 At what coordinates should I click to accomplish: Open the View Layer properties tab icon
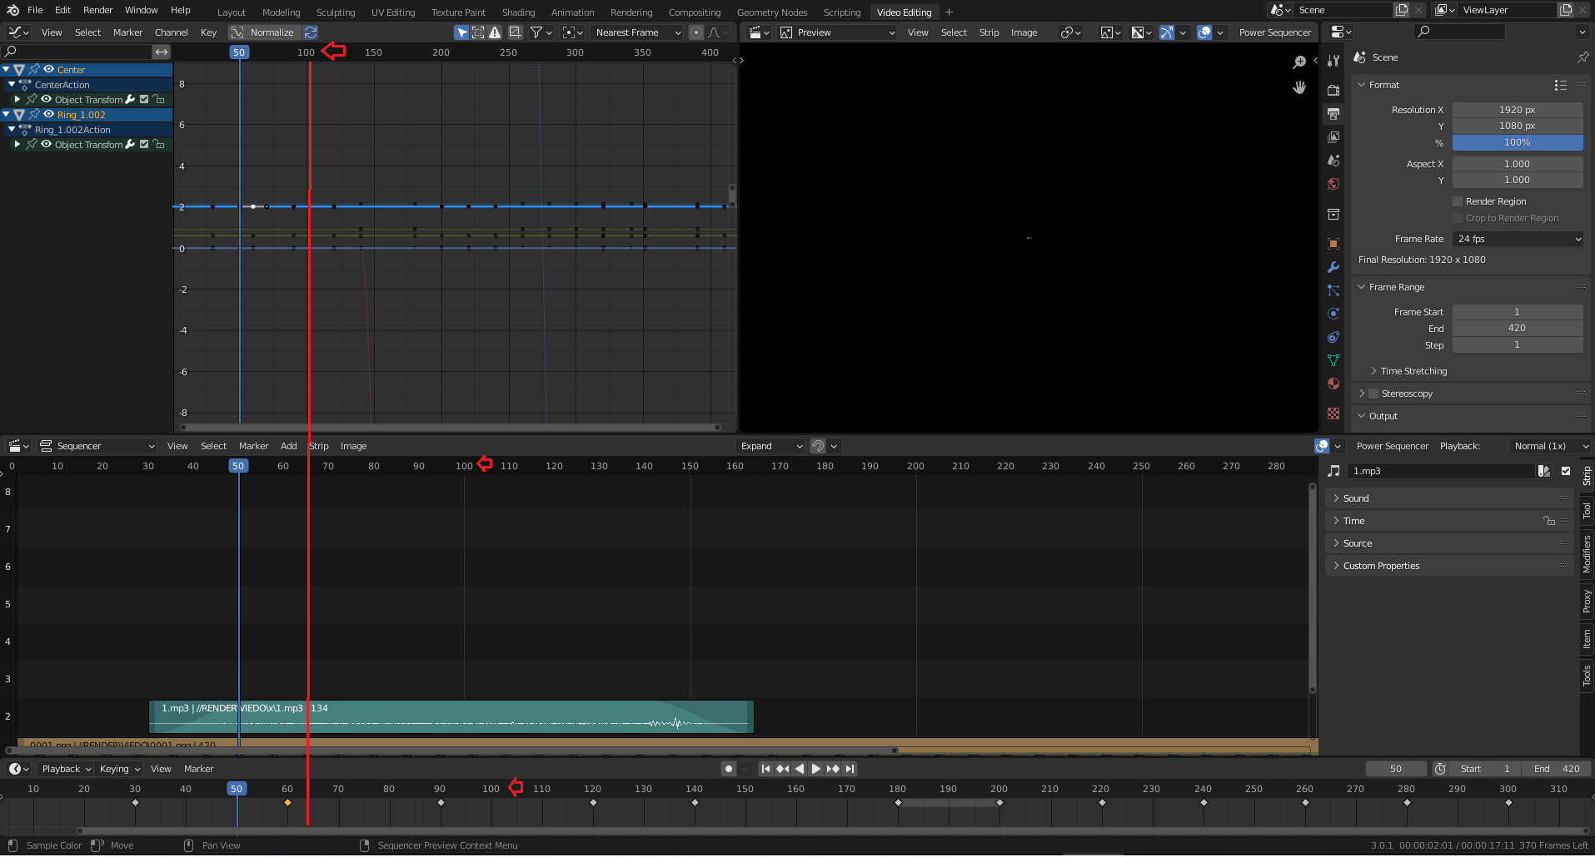click(x=1333, y=136)
